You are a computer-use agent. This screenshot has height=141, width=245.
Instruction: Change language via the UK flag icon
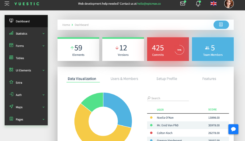(213, 3)
